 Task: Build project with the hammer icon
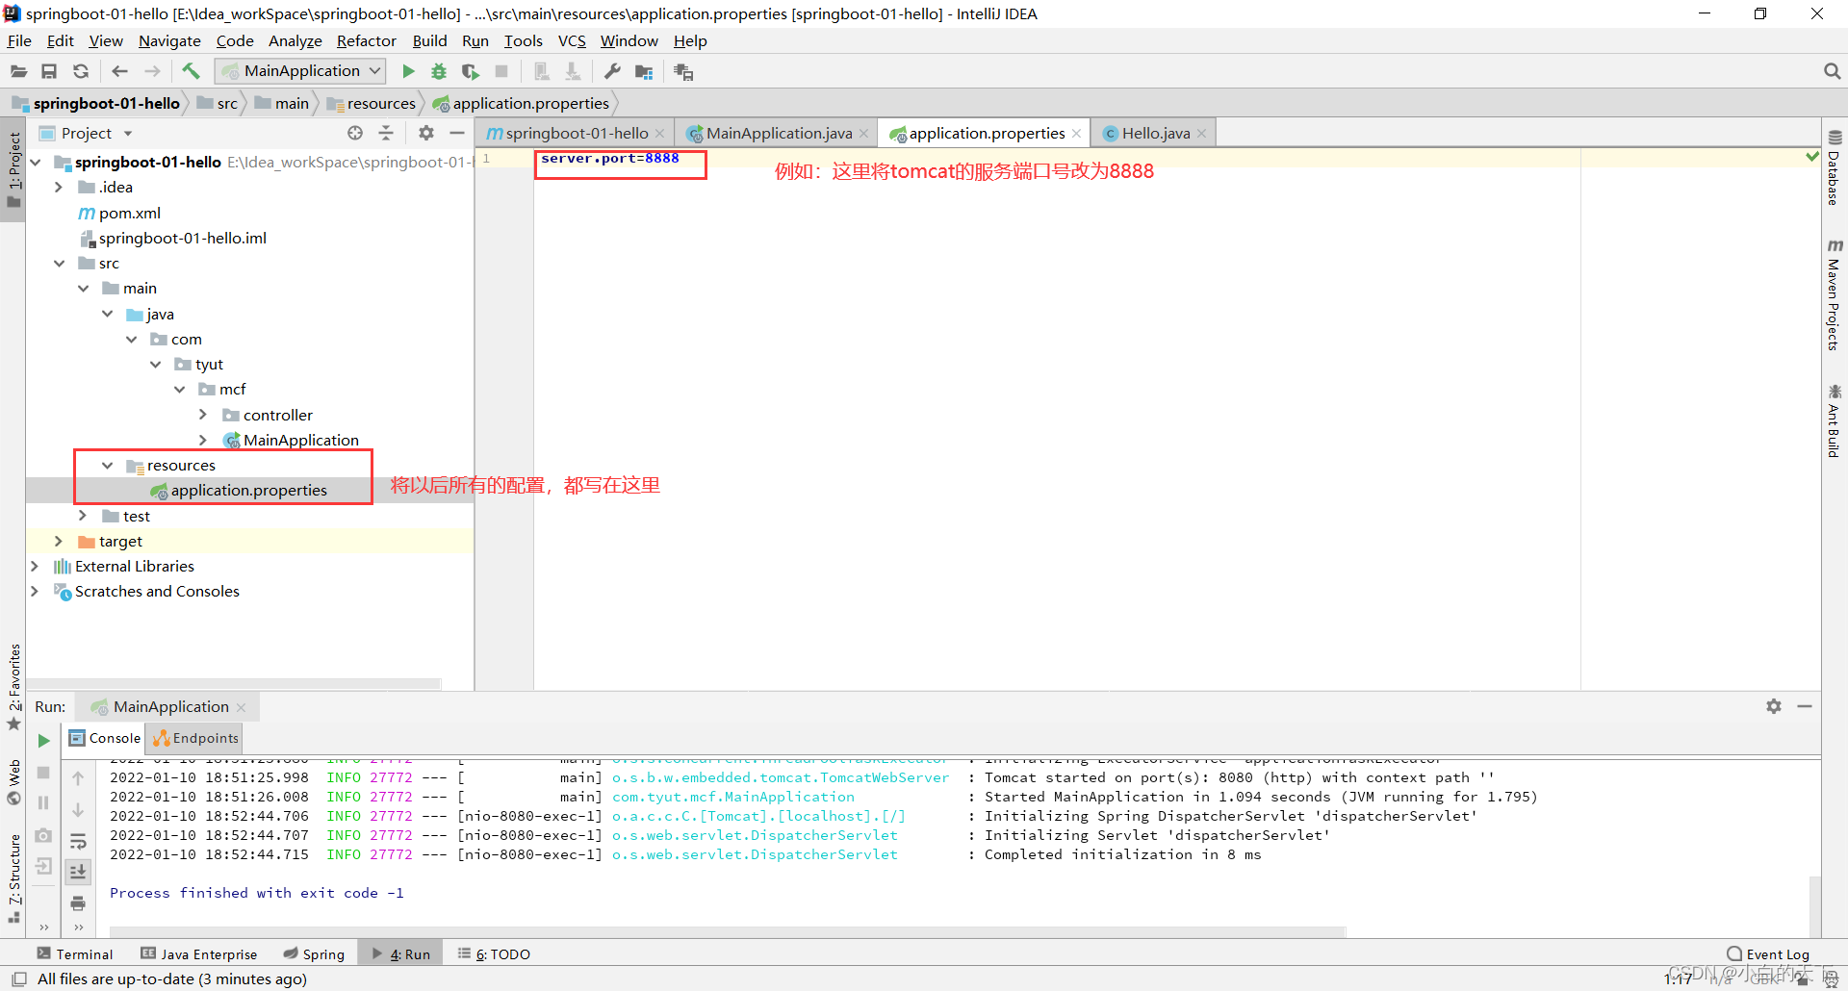tap(191, 70)
